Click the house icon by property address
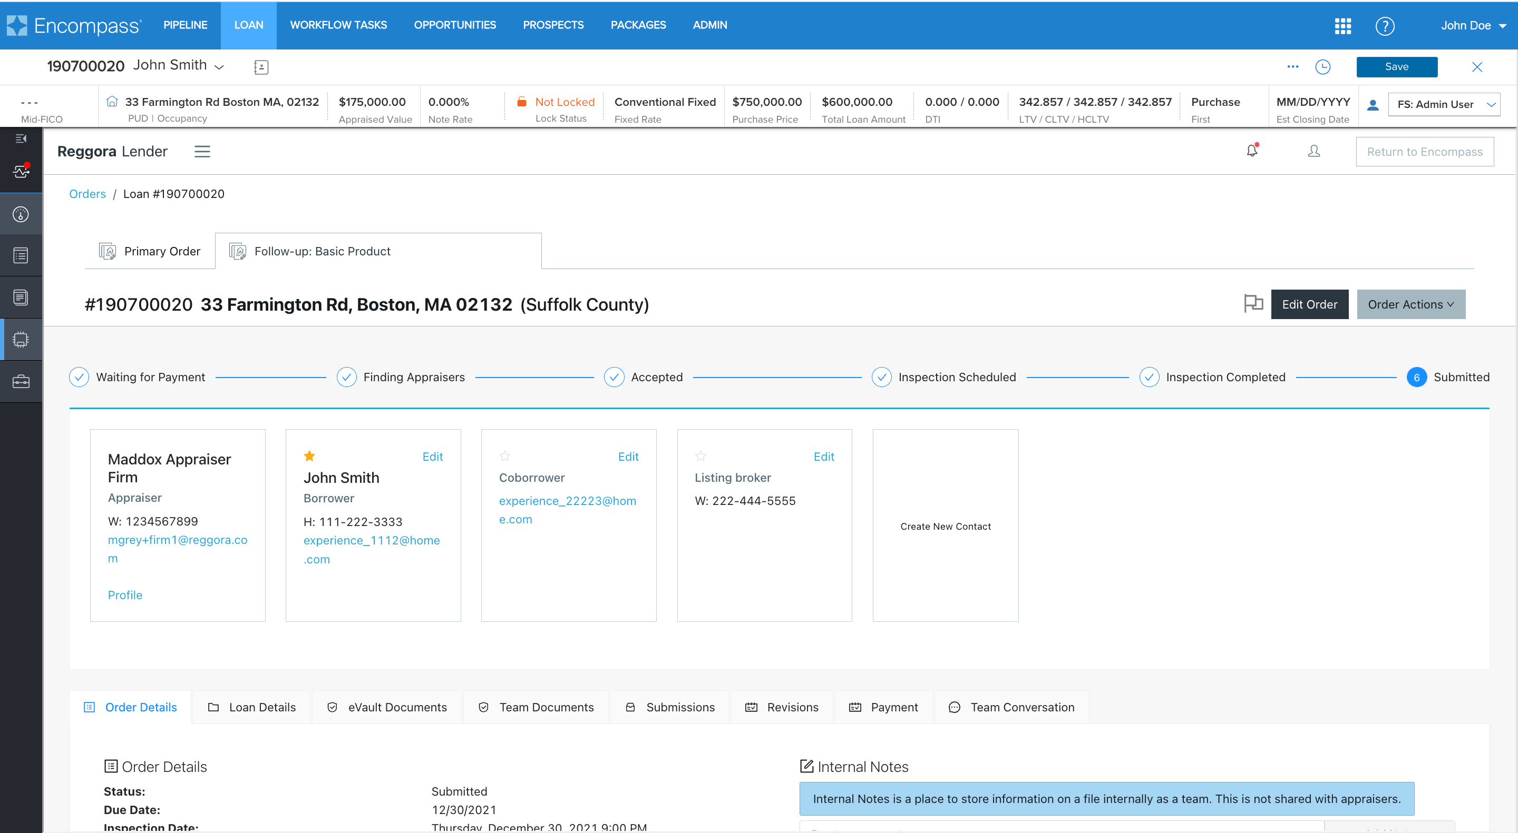 point(111,101)
